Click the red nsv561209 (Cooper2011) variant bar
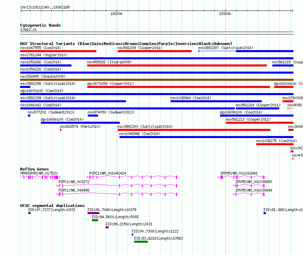This screenshot has height=255, width=303. pos(155,51)
